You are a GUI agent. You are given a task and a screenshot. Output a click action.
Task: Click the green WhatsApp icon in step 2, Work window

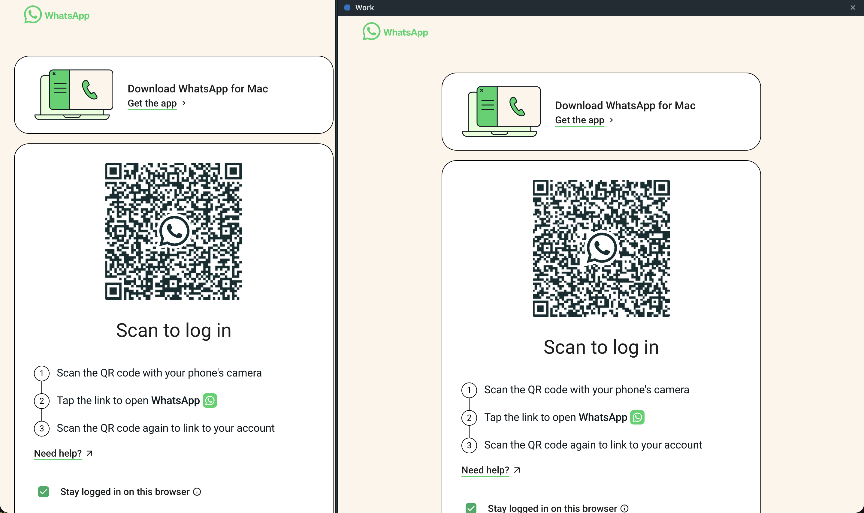[x=637, y=417]
